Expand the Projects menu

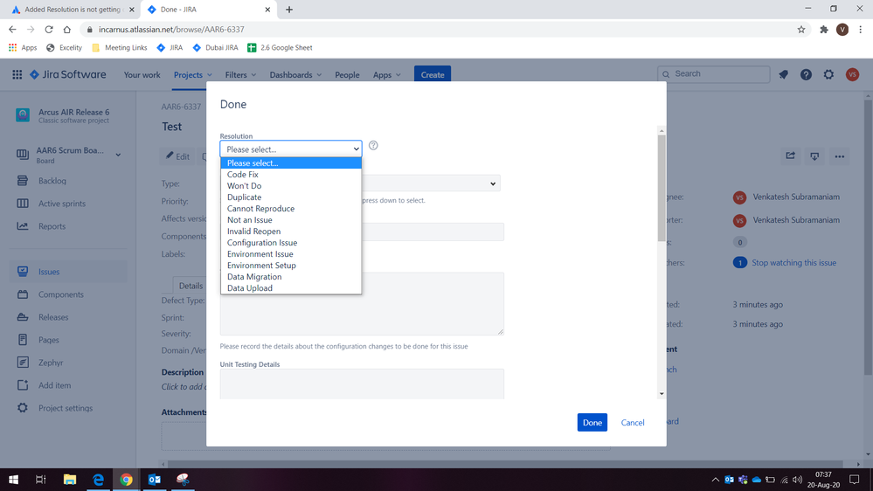(x=192, y=74)
